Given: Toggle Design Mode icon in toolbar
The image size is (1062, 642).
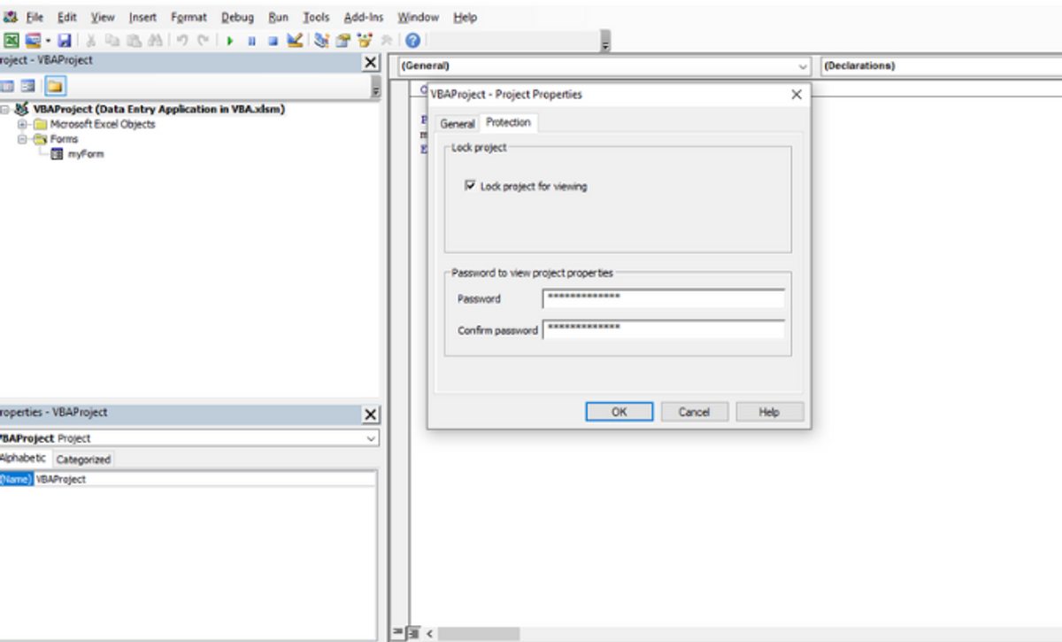Looking at the screenshot, I should point(295,41).
